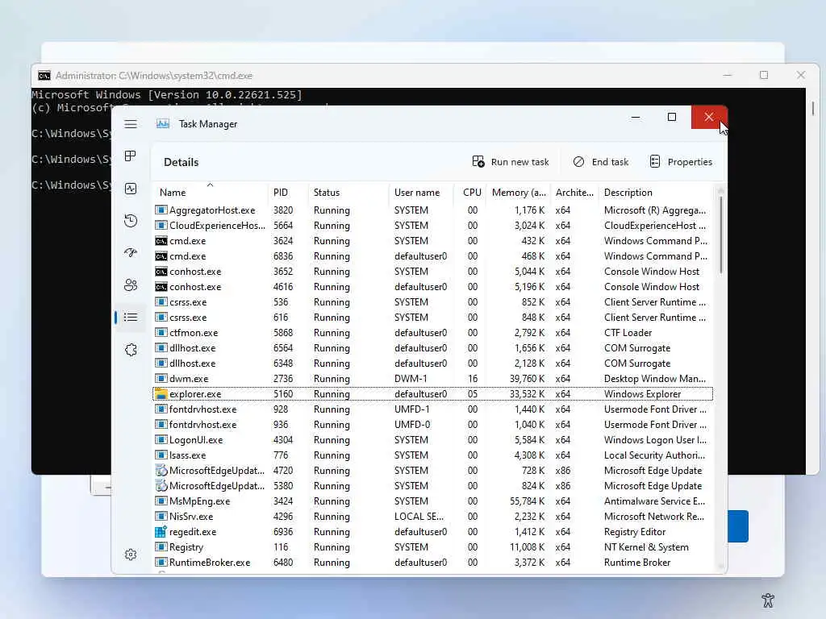Maximize the Task Manager window

672,117
